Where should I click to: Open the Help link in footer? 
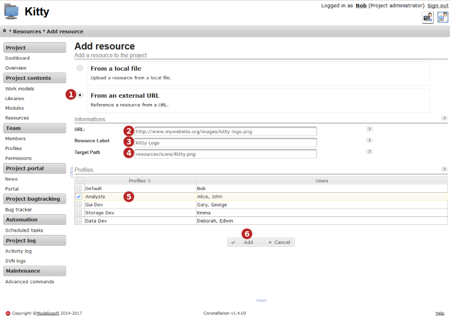coord(440,313)
